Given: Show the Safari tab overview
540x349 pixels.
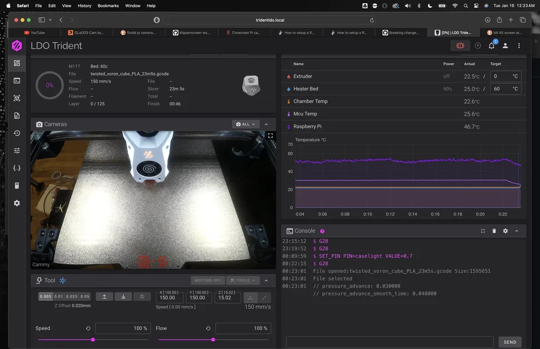Looking at the screenshot, I should (x=523, y=20).
